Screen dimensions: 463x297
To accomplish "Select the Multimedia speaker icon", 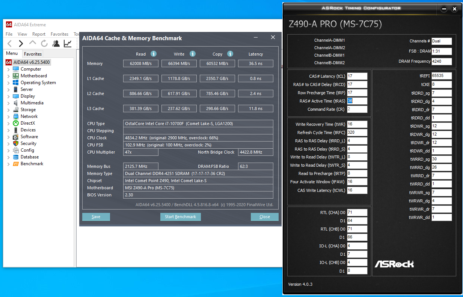I will click(x=16, y=103).
